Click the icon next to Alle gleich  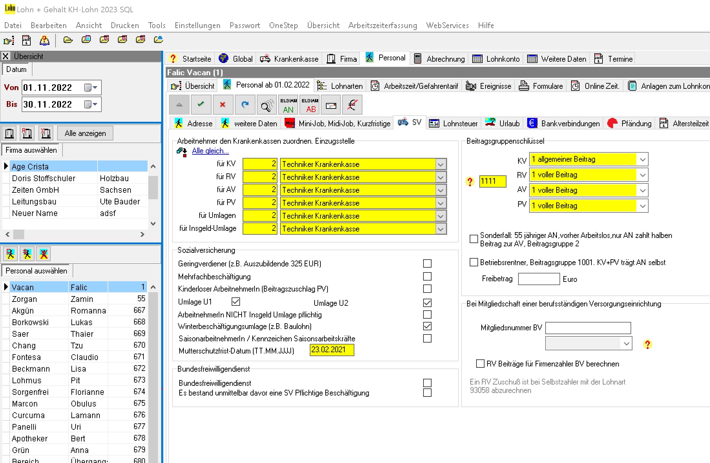(x=182, y=151)
